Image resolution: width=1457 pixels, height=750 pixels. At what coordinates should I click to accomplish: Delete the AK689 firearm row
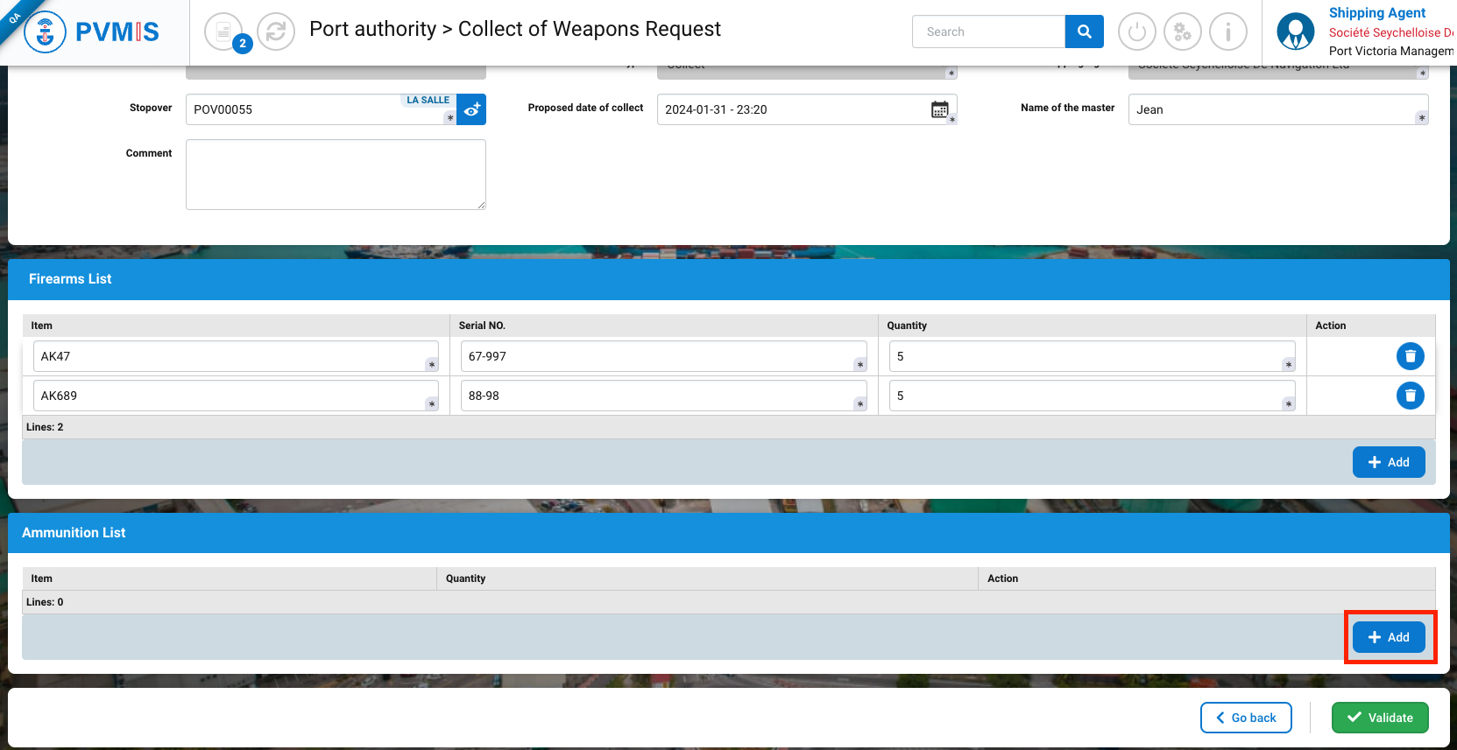click(1410, 396)
